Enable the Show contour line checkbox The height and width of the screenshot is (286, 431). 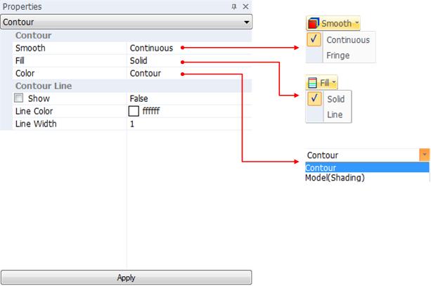tap(20, 98)
